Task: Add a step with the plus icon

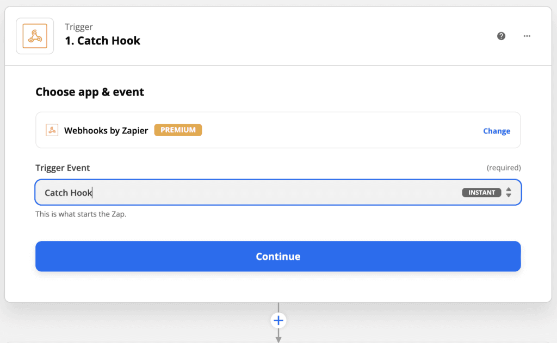Action: click(278, 320)
